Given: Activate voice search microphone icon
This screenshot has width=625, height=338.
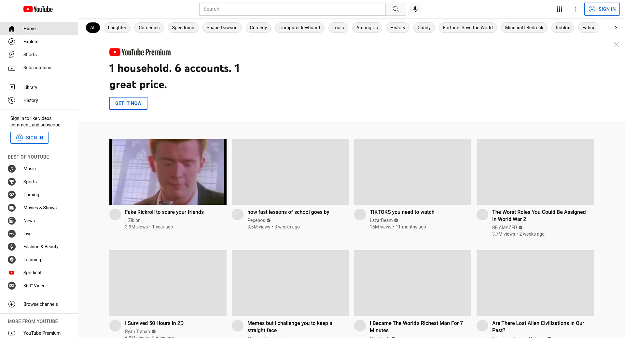Looking at the screenshot, I should 415,9.
